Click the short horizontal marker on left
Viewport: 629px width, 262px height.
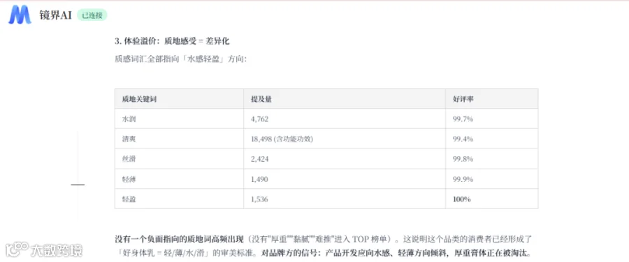point(78,185)
